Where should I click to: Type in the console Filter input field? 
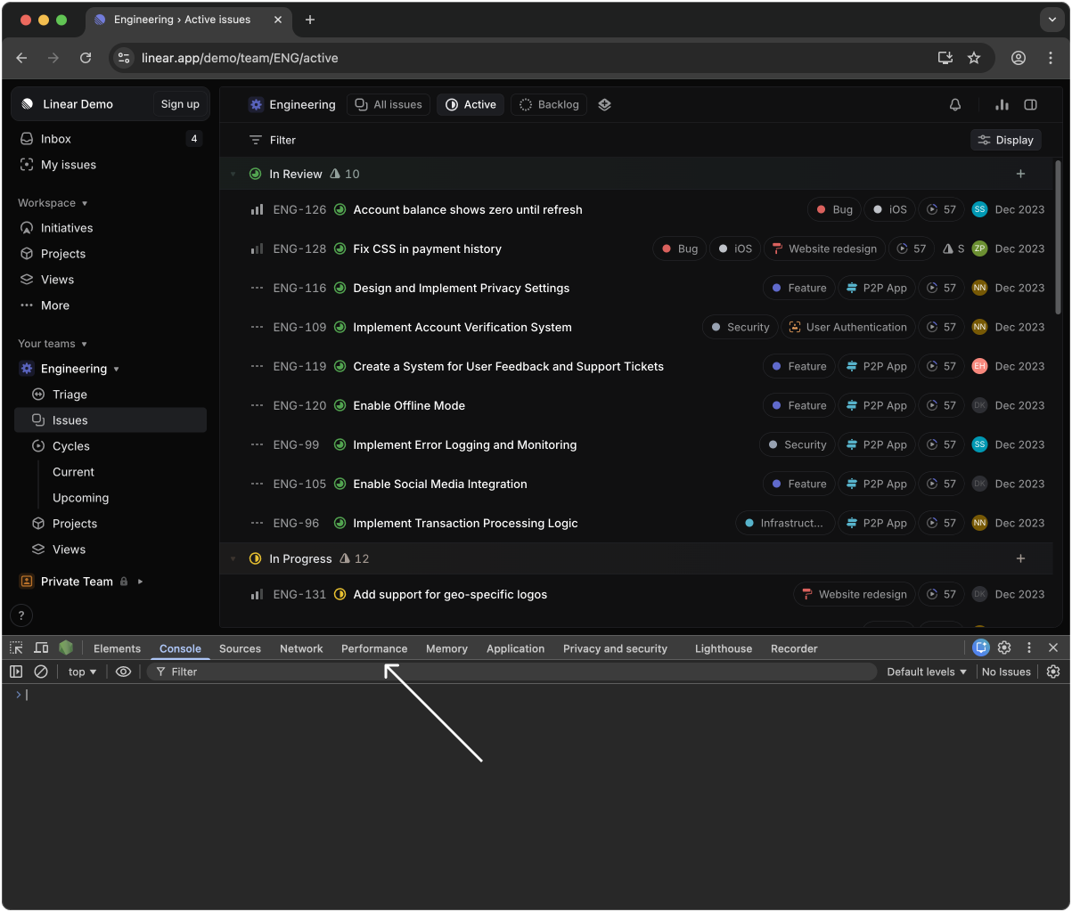(x=267, y=672)
